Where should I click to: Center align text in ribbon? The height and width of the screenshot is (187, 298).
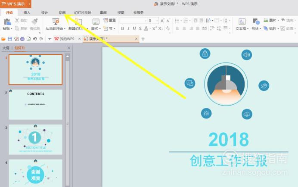pyautogui.click(x=184, y=28)
